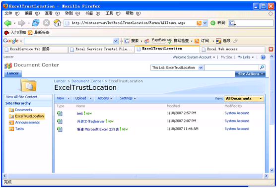Go to Home page icon
Viewport: 277px width, 188px height.
click(x=57, y=23)
